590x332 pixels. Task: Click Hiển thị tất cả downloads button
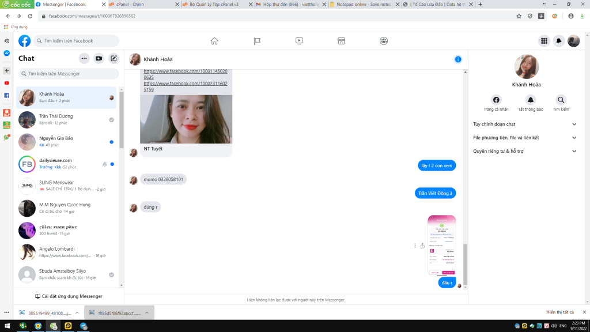click(559, 312)
